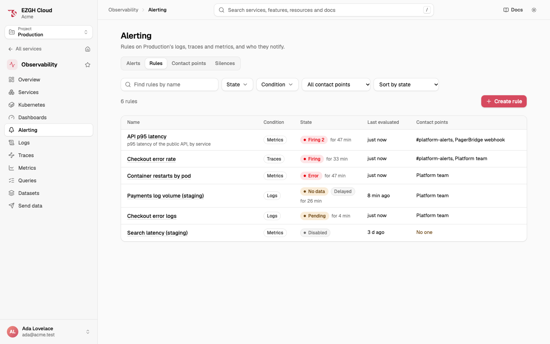The width and height of the screenshot is (550, 344).
Task: Click the Delayed badge
Action: tap(343, 191)
